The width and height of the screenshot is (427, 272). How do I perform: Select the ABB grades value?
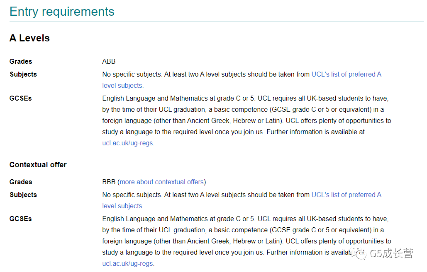pos(109,61)
